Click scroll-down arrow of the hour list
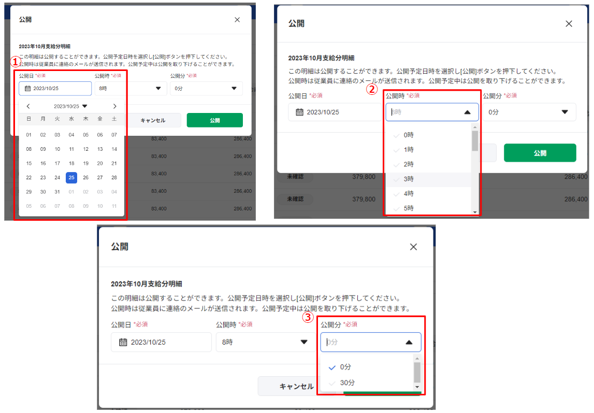Viewport: 594px width, 413px height. point(474,212)
